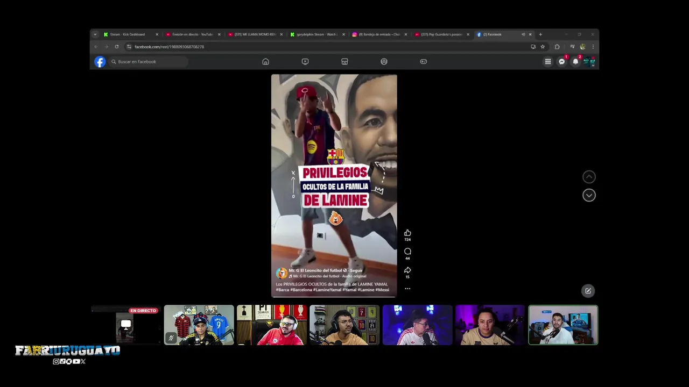Open the Facebook Video section icon
This screenshot has height=387, width=689.
305,62
